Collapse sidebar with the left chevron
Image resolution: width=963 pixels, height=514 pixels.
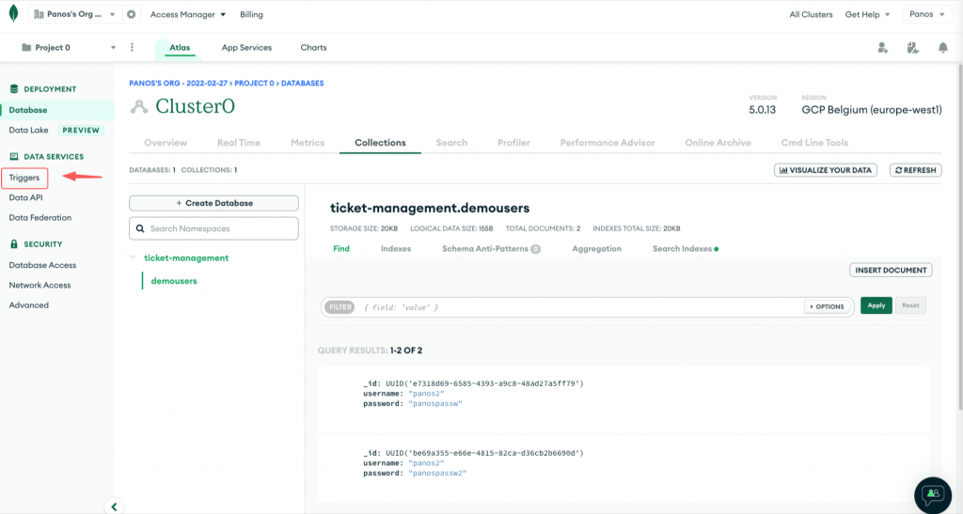[114, 506]
